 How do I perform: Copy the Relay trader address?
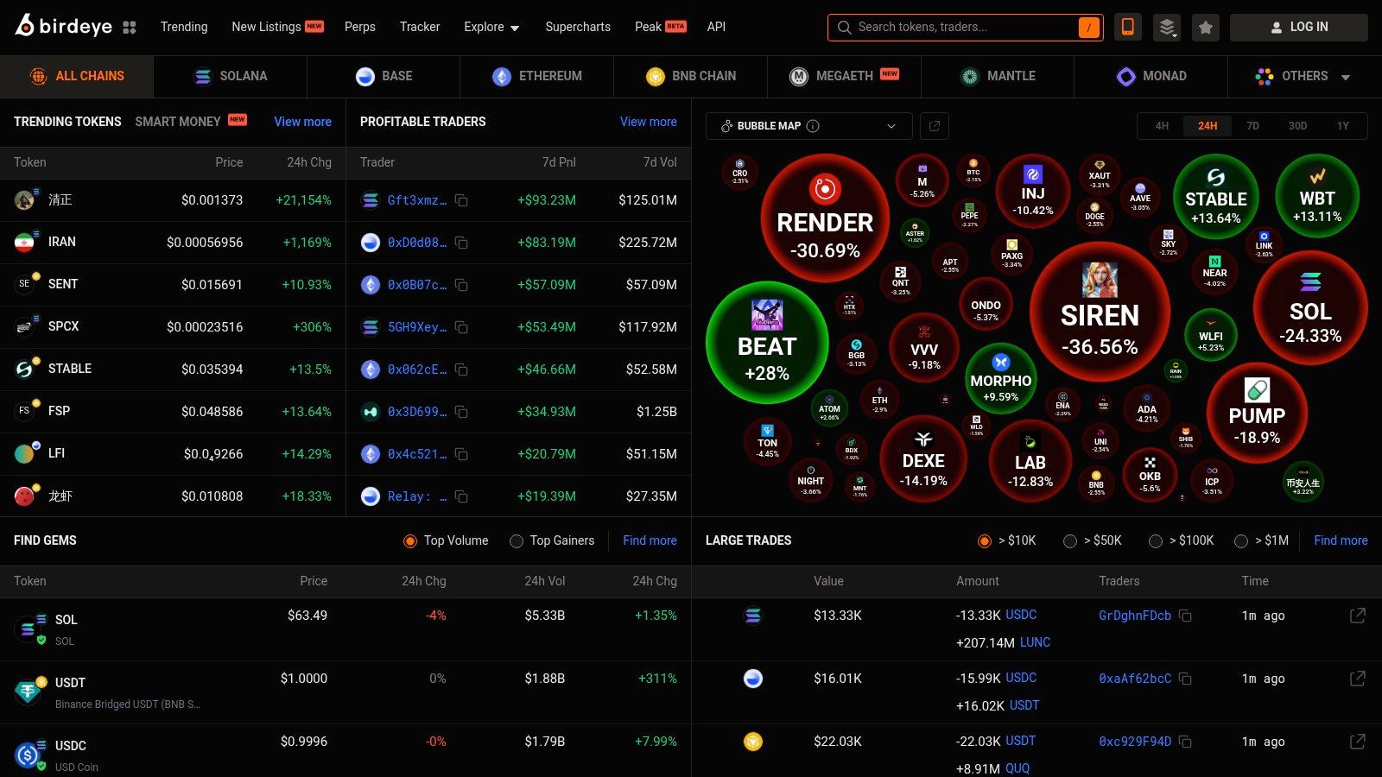coord(461,496)
